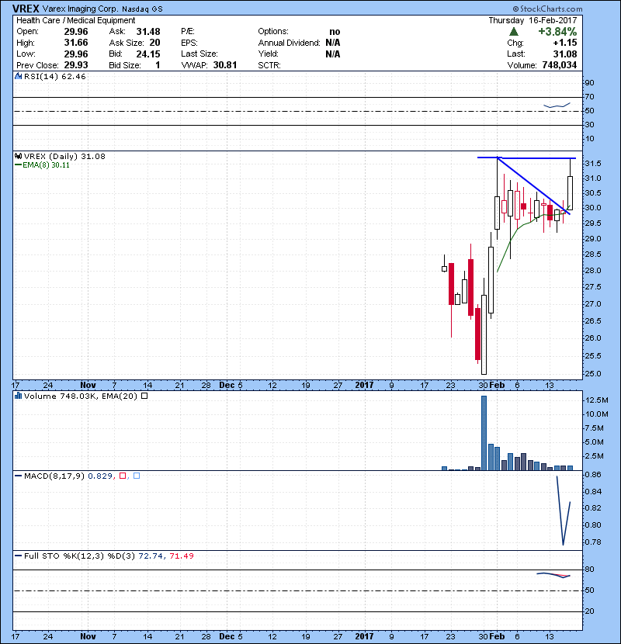
Task: Click the Dec label on the bottom date axis
Action: pos(227,636)
